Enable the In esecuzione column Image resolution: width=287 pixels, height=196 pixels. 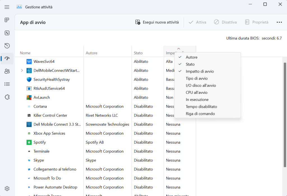208,100
